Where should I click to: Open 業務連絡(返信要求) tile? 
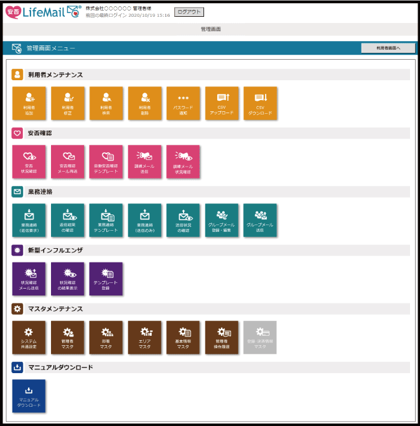click(x=29, y=220)
